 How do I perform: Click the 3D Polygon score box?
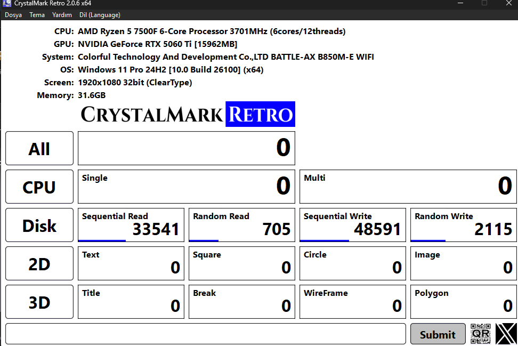coord(464,302)
